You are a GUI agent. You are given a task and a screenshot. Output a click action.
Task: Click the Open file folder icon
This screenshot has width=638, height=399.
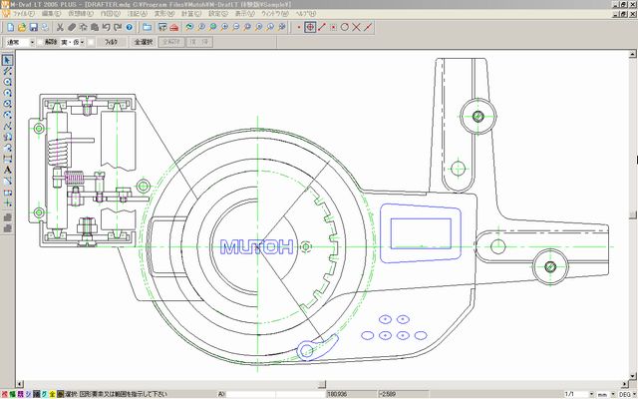(22, 27)
